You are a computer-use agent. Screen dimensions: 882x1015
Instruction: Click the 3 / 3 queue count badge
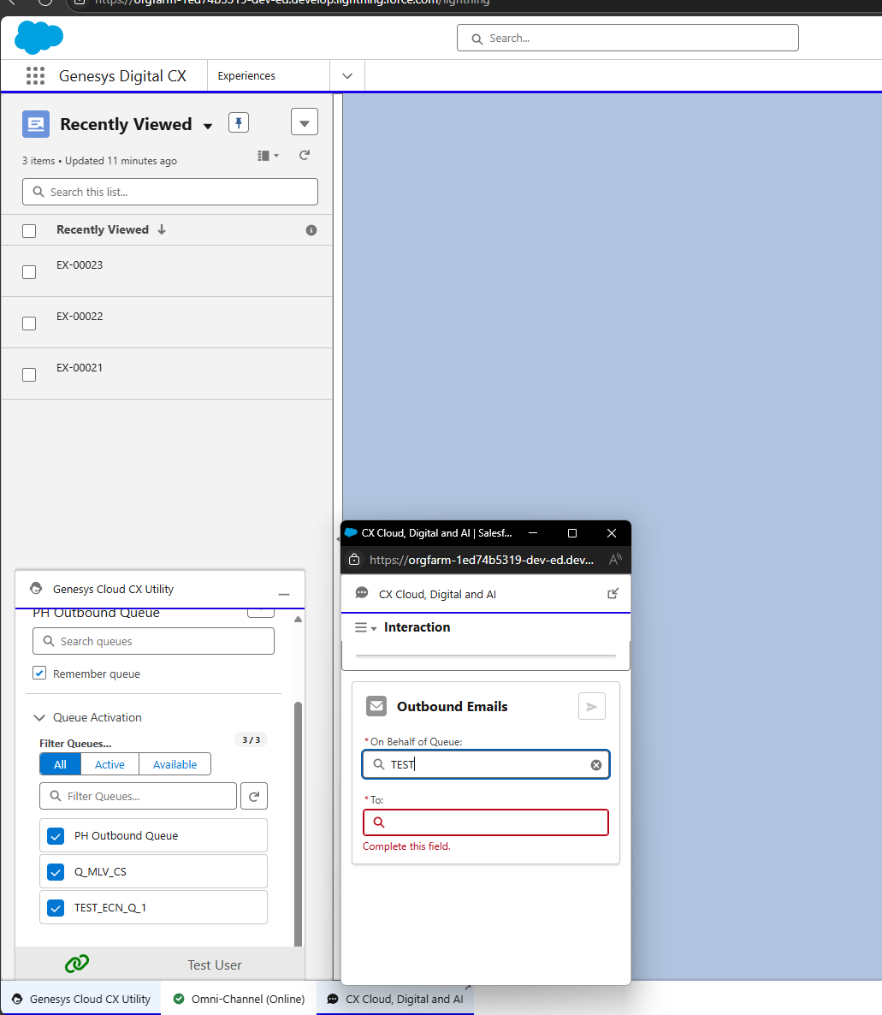[251, 740]
